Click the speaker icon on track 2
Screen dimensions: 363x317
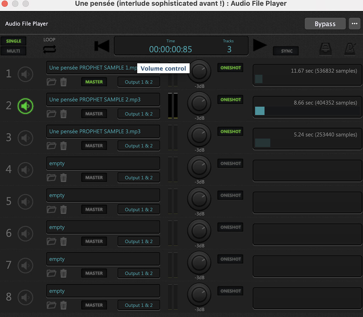26,106
